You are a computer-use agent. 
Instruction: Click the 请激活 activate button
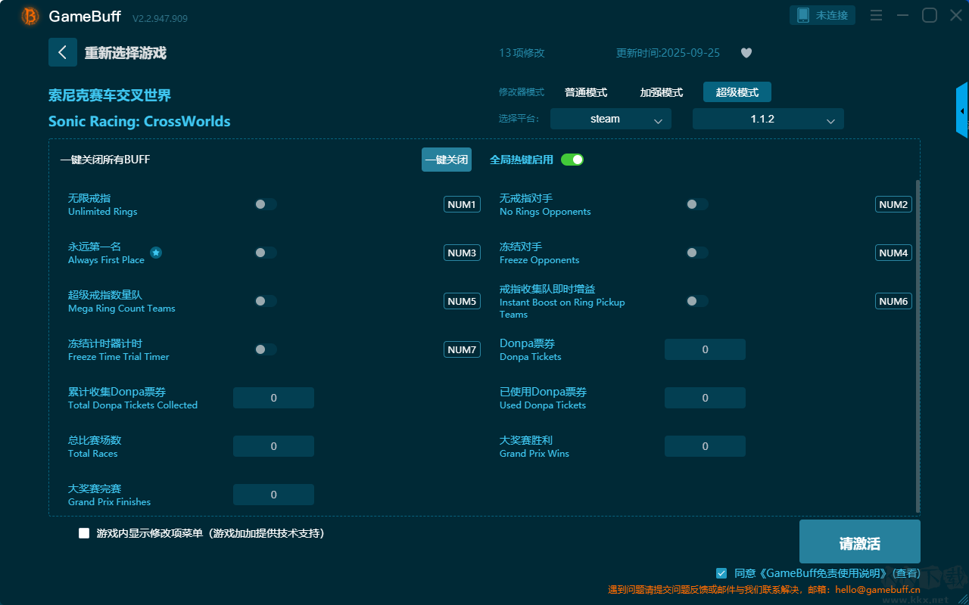[x=860, y=541]
